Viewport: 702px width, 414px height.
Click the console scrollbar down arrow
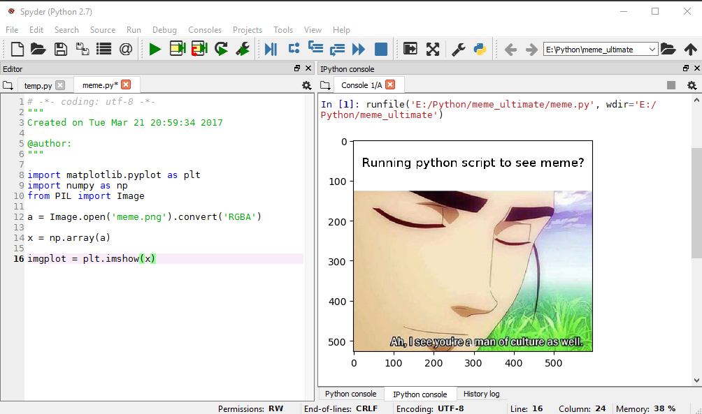696,380
